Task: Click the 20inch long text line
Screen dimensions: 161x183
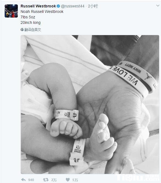Action: tap(30, 22)
